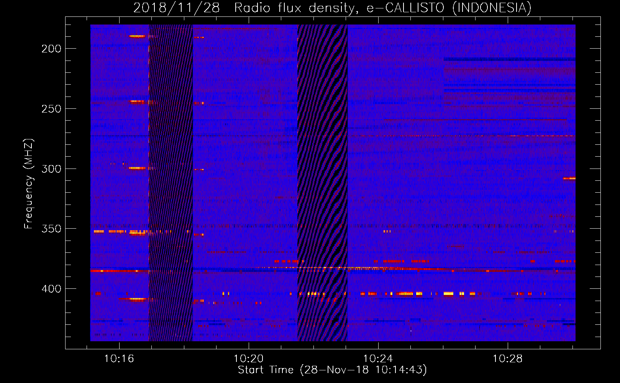Click the 350 frequency tick label
Image resolution: width=620 pixels, height=383 pixels.
point(51,229)
